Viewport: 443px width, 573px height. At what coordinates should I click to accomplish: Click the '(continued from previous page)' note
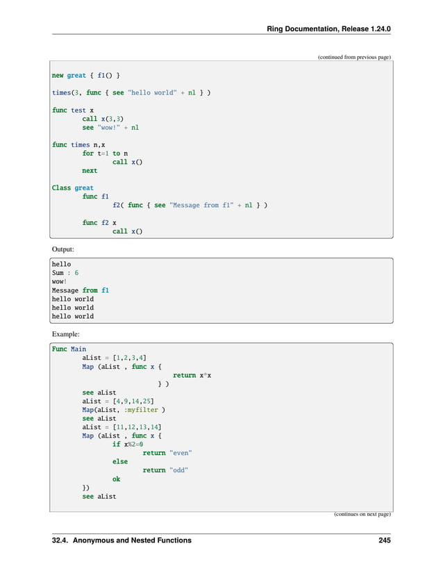pos(354,57)
